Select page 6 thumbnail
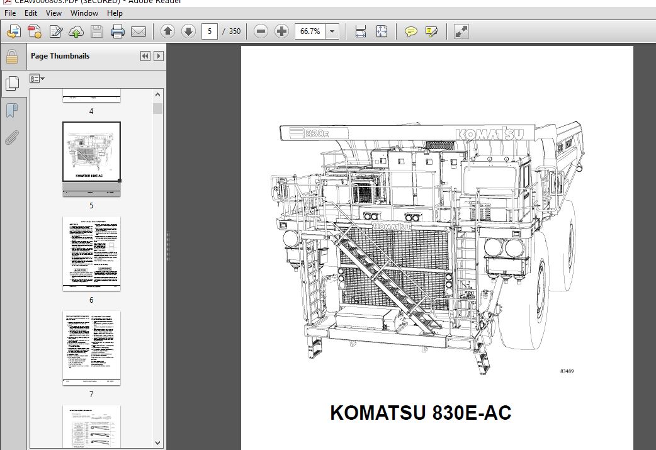This screenshot has width=656, height=450. pos(91,254)
